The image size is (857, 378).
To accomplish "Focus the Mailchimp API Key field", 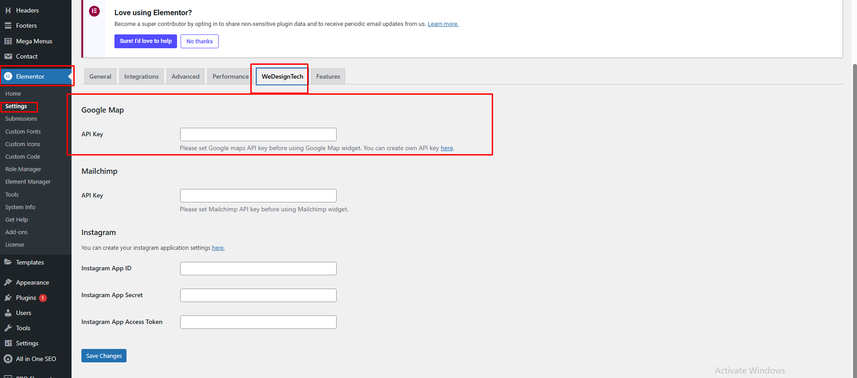I will (258, 196).
